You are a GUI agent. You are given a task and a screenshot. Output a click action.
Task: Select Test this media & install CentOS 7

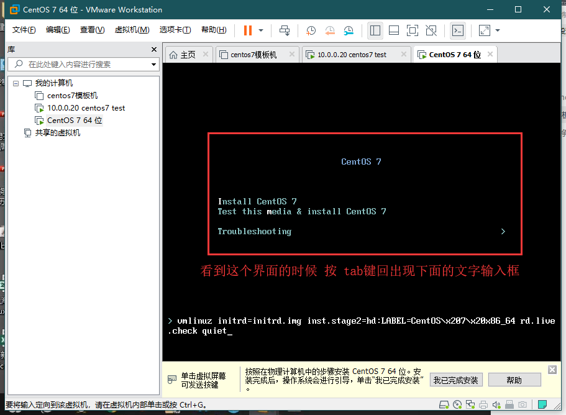(x=302, y=211)
